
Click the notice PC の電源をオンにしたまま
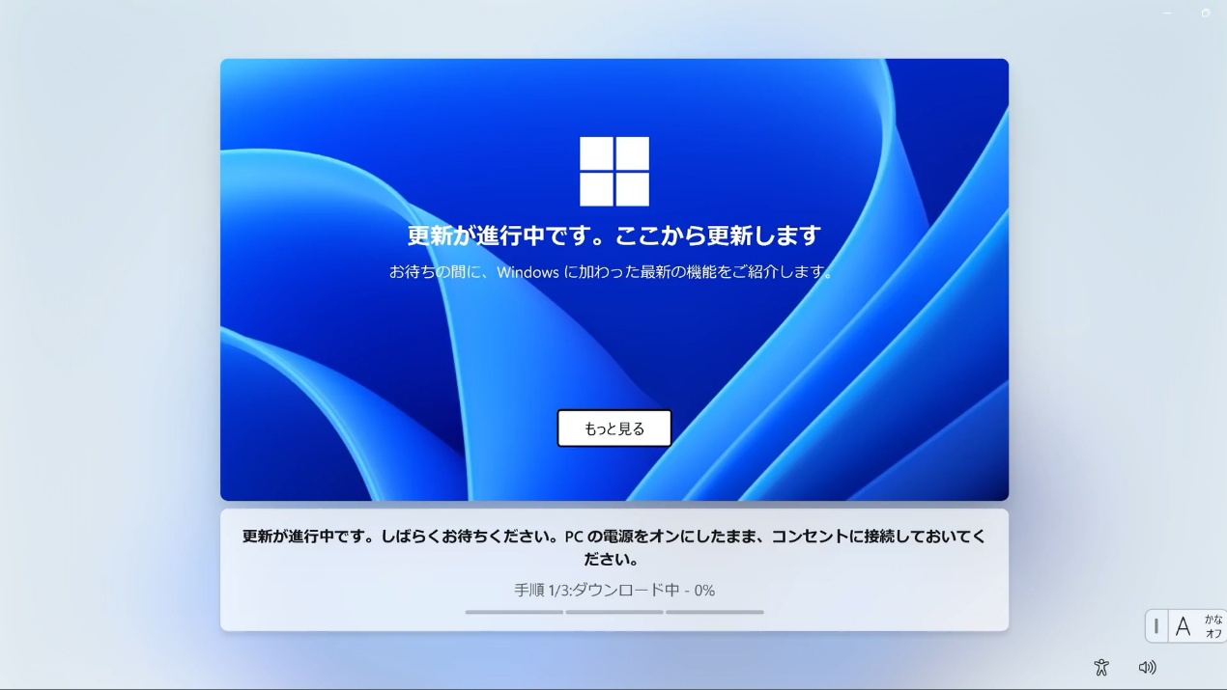click(663, 536)
